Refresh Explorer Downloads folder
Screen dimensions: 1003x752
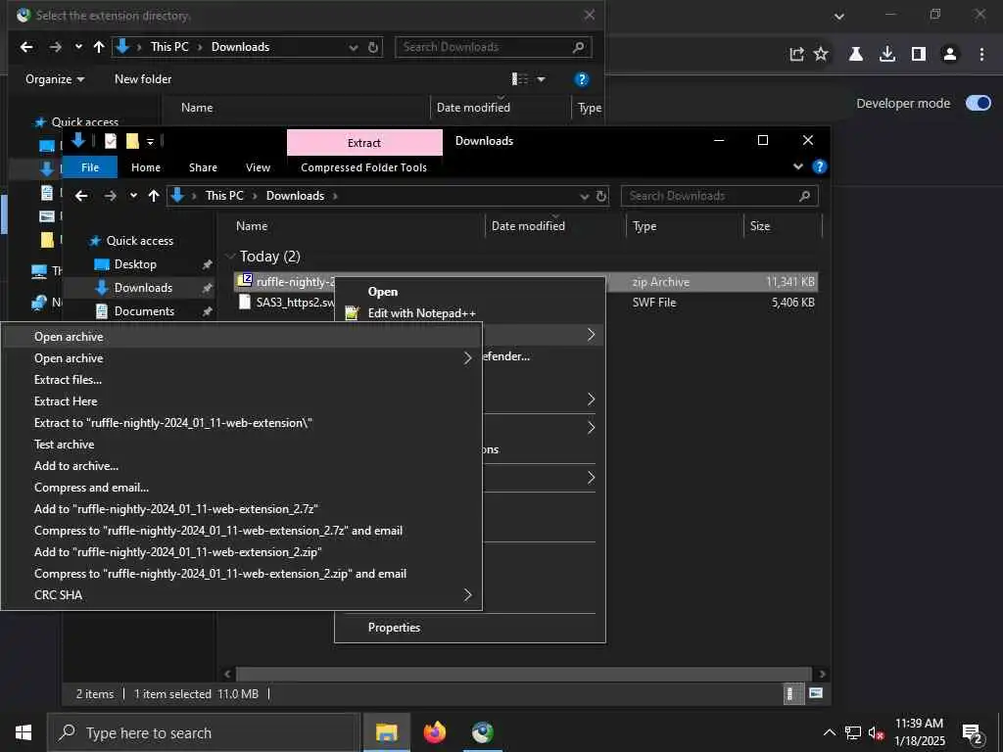[600, 196]
